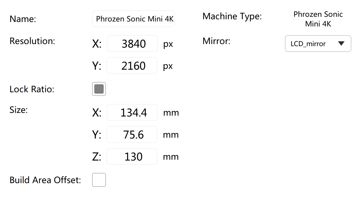Click the px unit beside Resolution X
The width and height of the screenshot is (357, 198).
[x=168, y=44]
